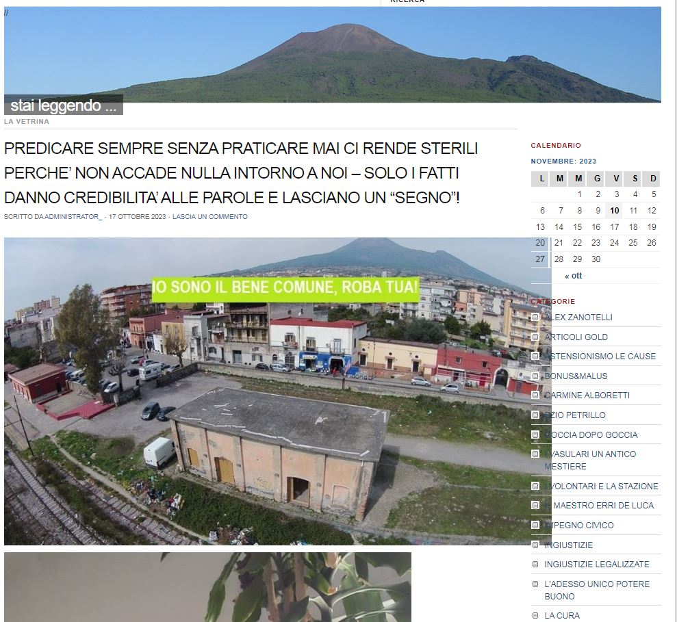Click list icon beside Ingiustizie Legalizzate

click(x=535, y=564)
